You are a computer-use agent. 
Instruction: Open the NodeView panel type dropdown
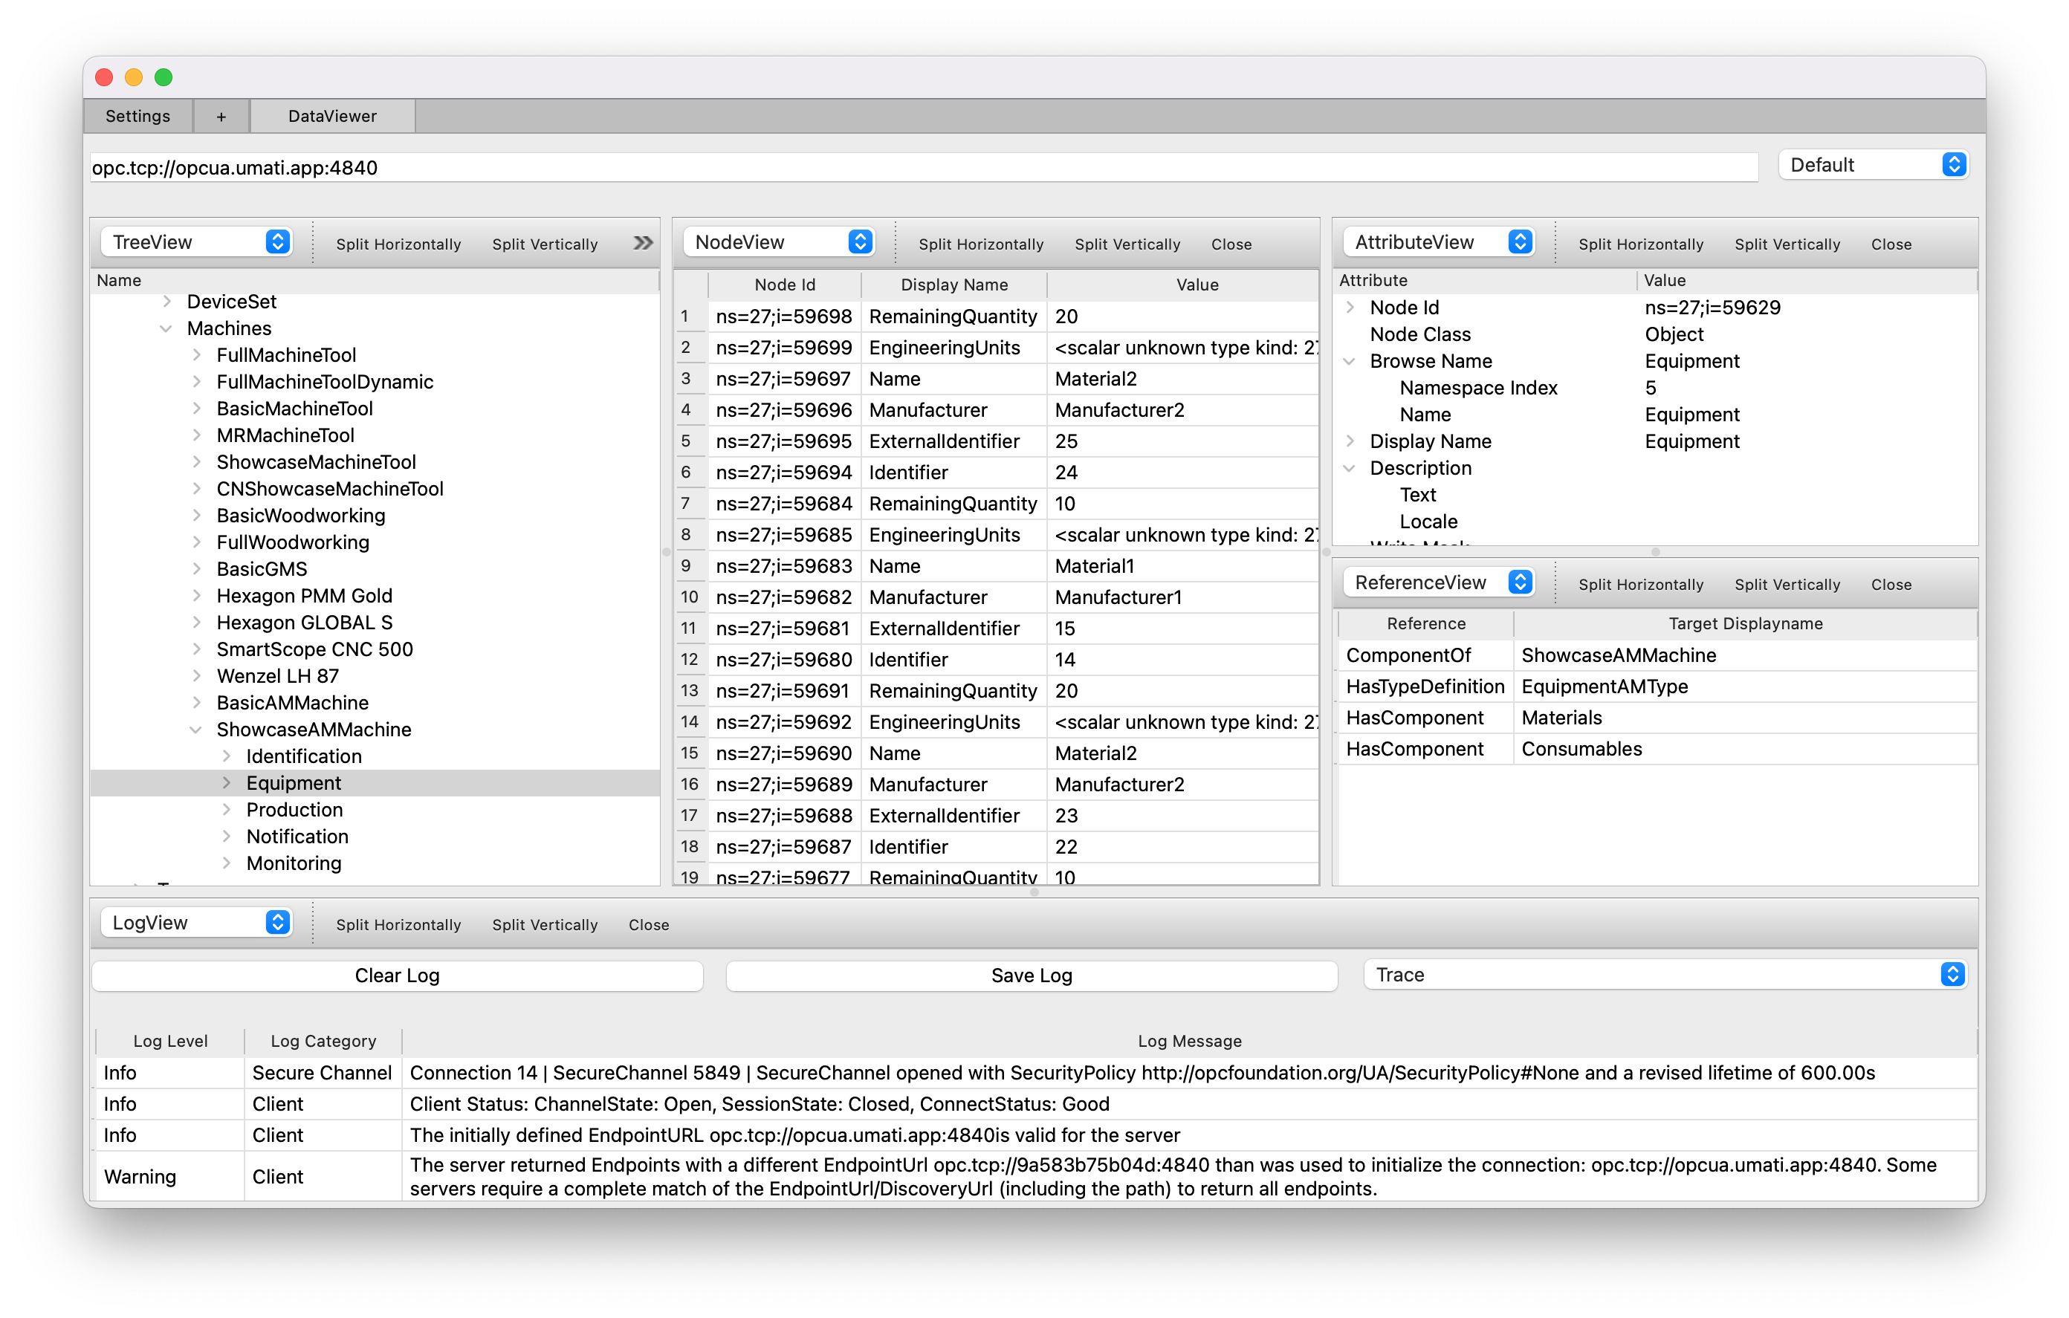(778, 242)
